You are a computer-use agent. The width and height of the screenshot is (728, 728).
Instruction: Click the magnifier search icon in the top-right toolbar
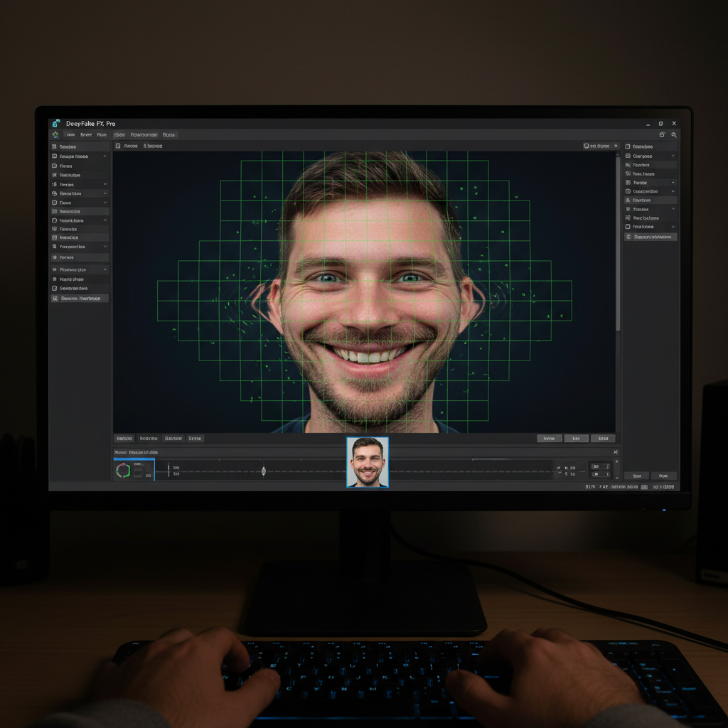click(x=674, y=134)
